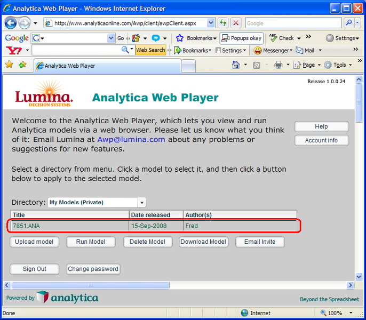This screenshot has height=320, width=366.
Task: Expand the Home button dropdown arrow
Action: coord(245,65)
